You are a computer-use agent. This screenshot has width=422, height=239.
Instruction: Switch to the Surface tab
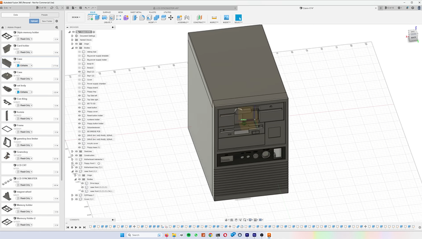(107, 12)
